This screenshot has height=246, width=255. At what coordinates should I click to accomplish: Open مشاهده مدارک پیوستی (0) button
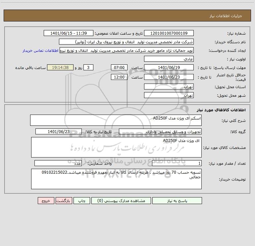121,201
